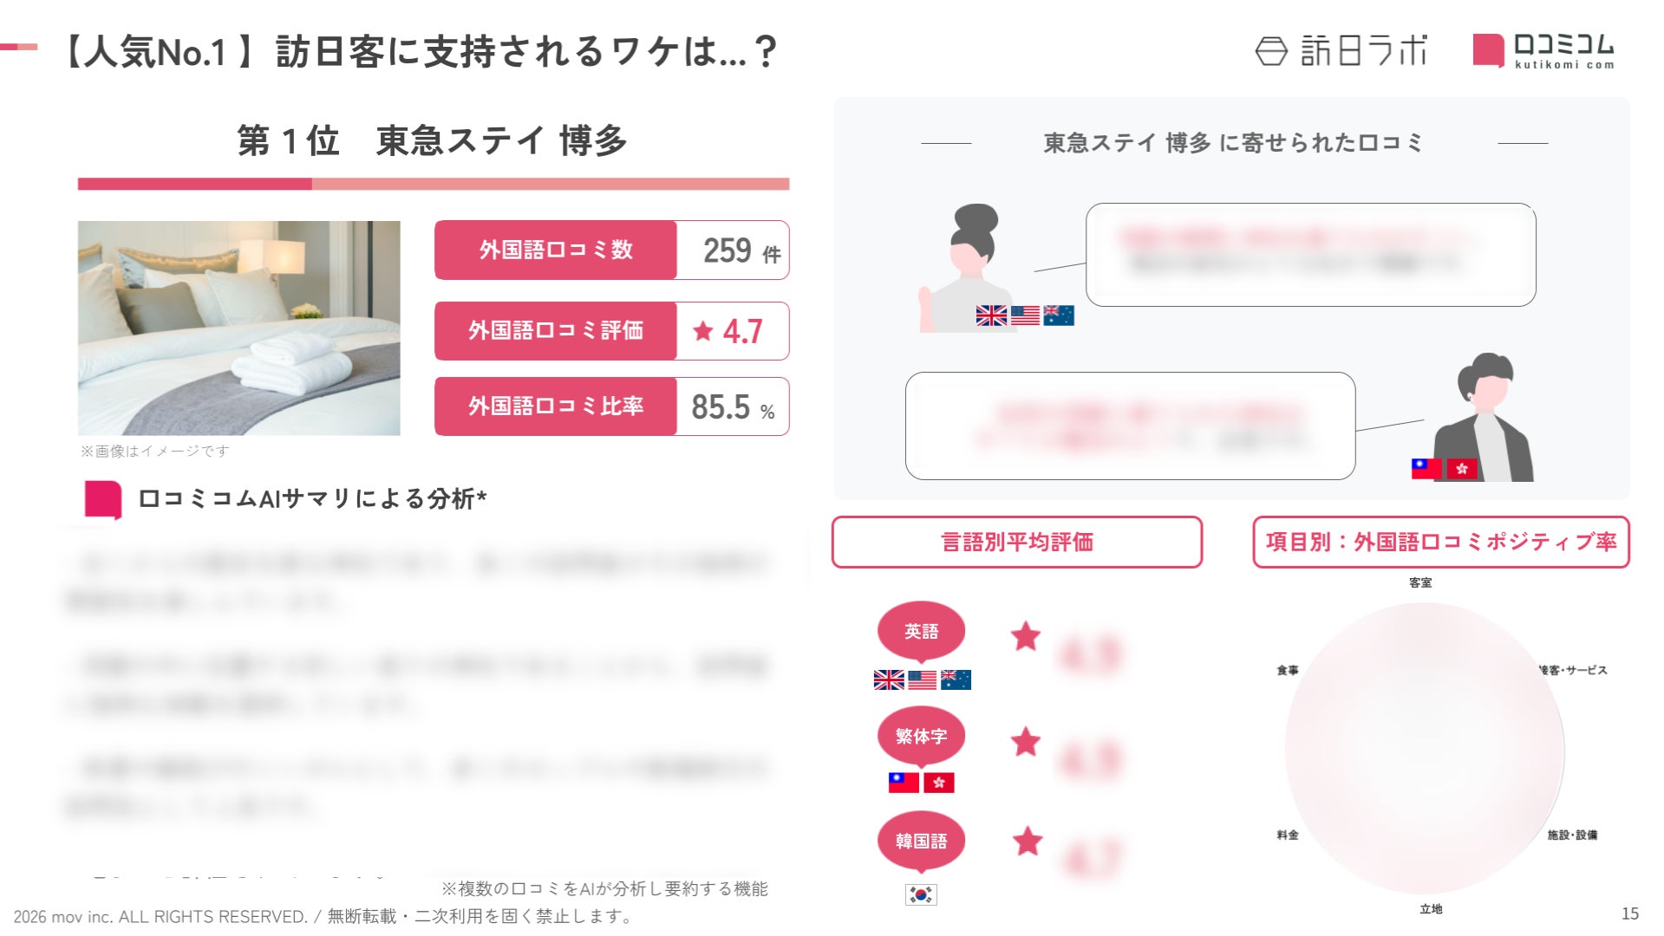The image size is (1664, 936).
Task: Click the star icon beside the 4.7 rating
Action: coord(703,331)
